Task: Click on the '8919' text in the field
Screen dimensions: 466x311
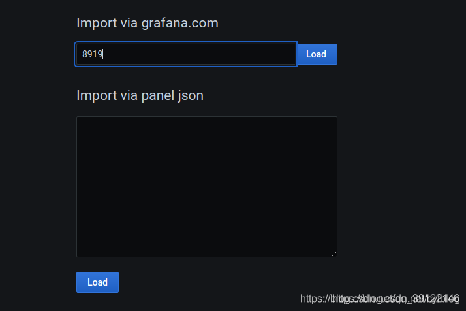Action: pyautogui.click(x=92, y=54)
